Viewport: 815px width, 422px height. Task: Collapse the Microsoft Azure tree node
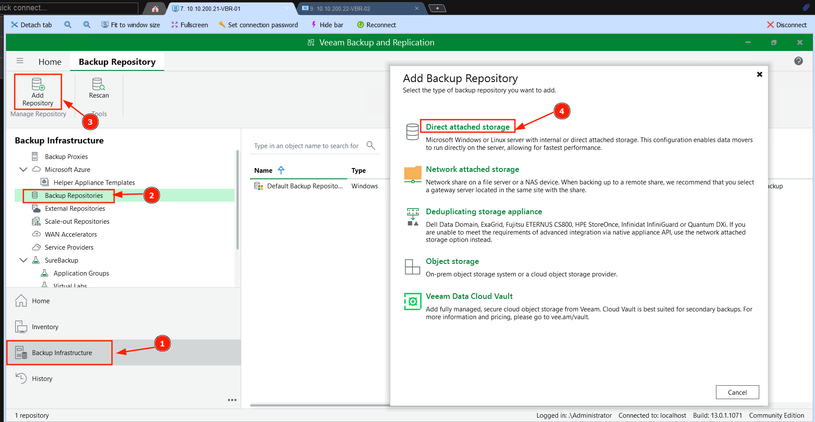tap(23, 169)
